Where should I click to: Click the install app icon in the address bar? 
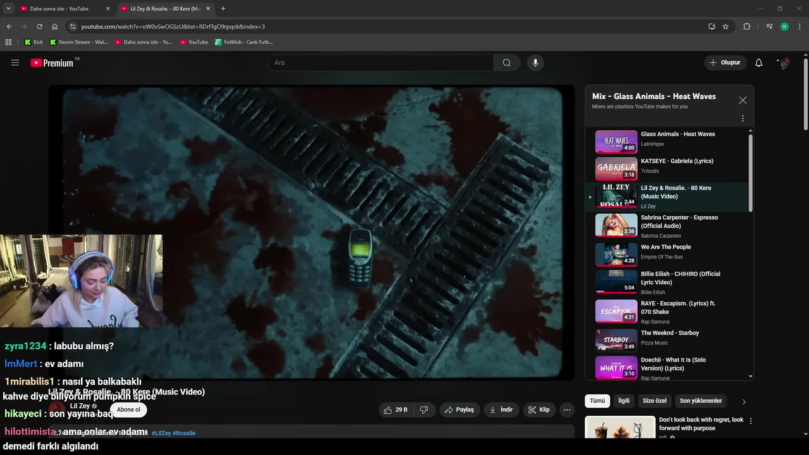click(712, 27)
